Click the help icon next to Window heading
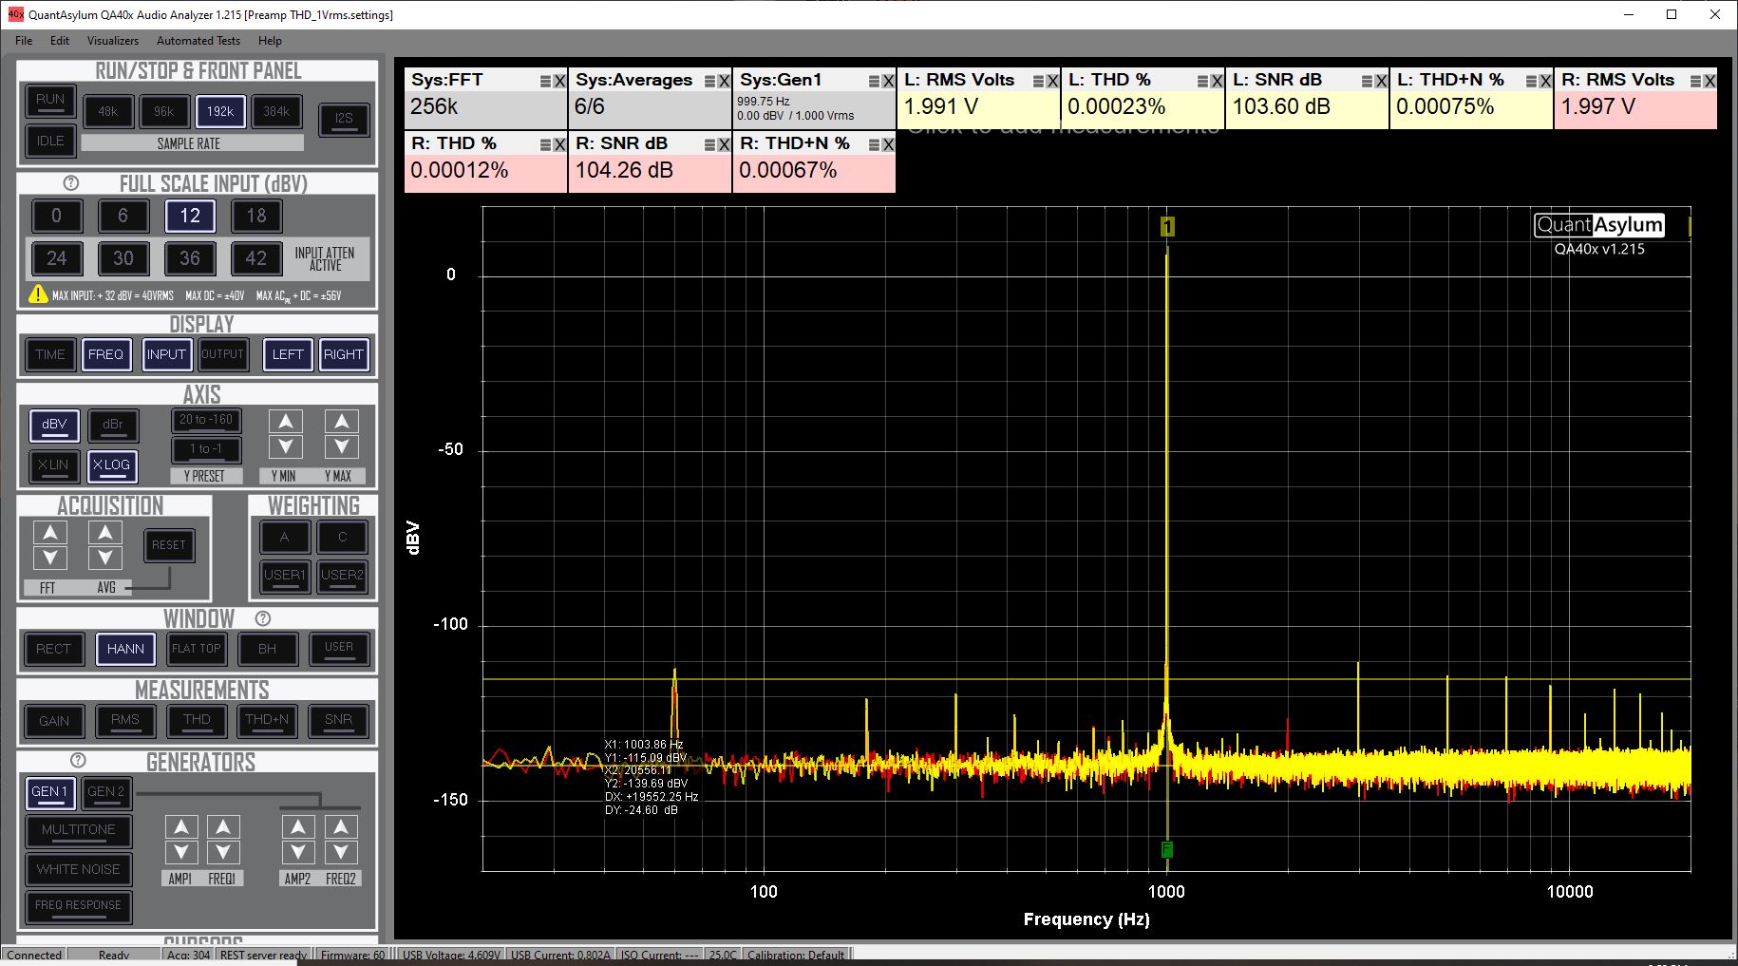 click(x=263, y=618)
